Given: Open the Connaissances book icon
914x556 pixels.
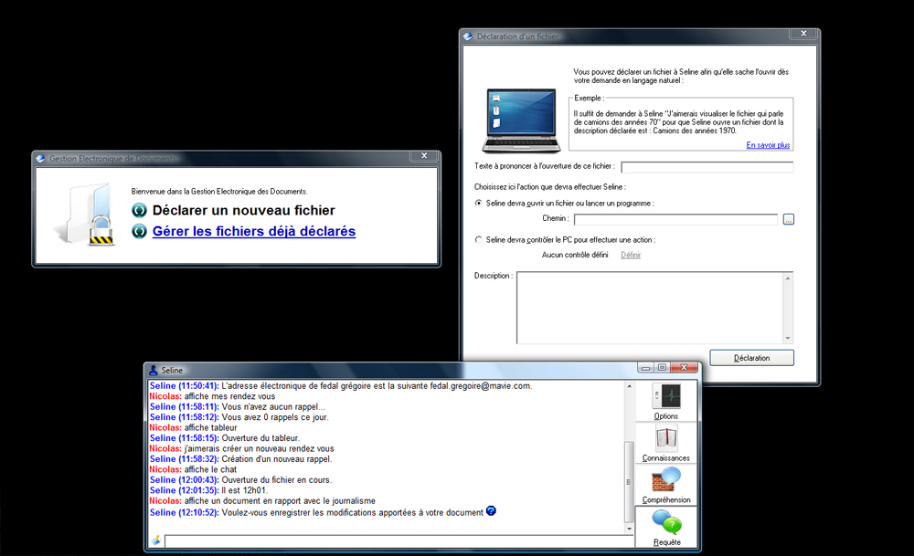Looking at the screenshot, I should (666, 437).
